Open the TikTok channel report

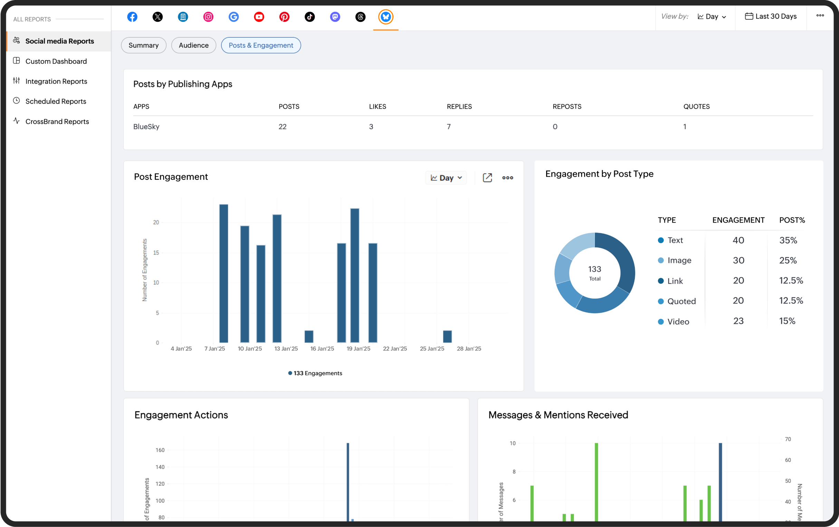[x=310, y=17]
